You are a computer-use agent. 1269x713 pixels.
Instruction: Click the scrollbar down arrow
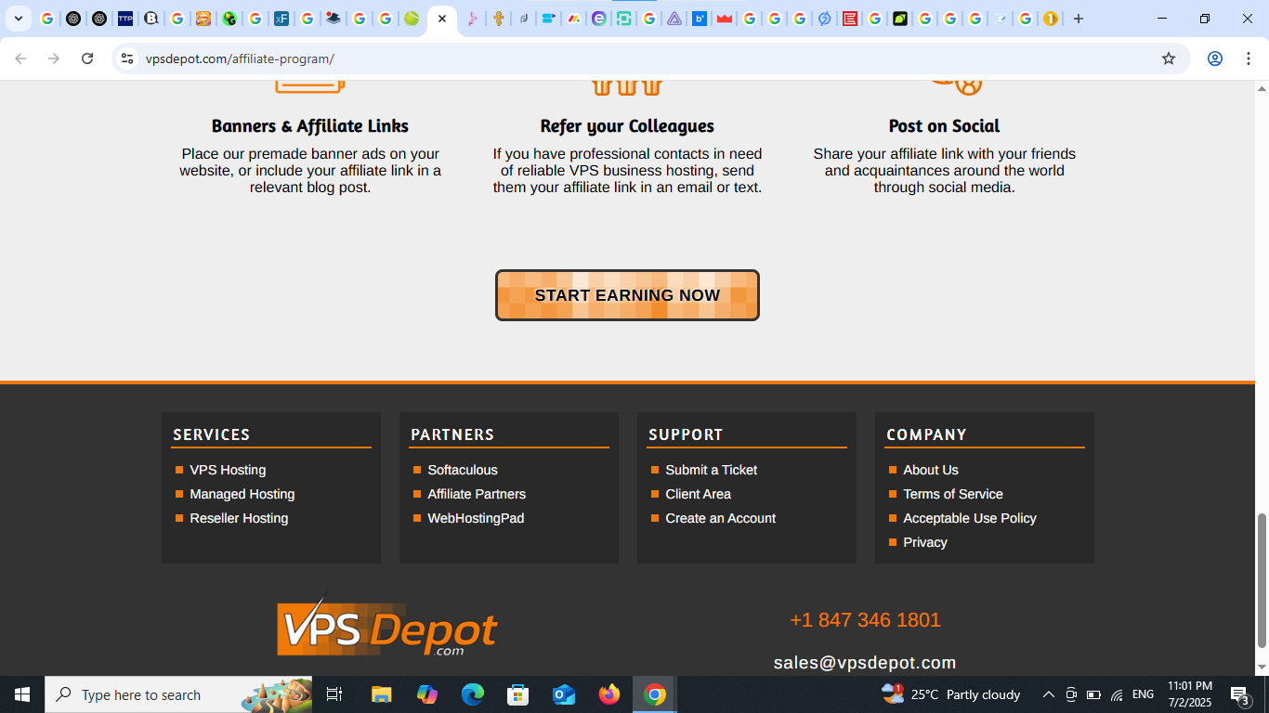tap(1262, 668)
